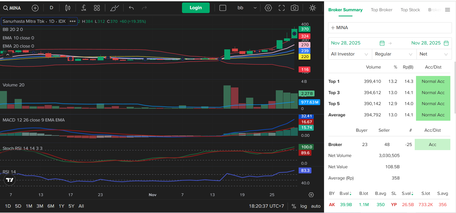
Task: Click the 370 current price label
Action: coord(305,29)
